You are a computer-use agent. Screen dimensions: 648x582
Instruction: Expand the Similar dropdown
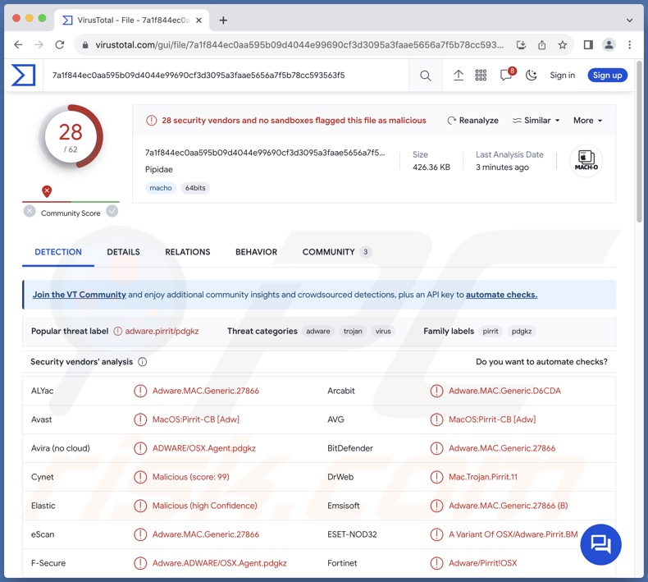[x=536, y=121]
